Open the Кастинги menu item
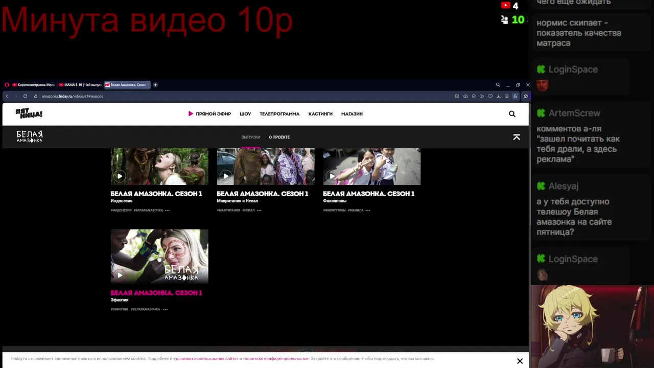654x368 pixels. coord(320,114)
